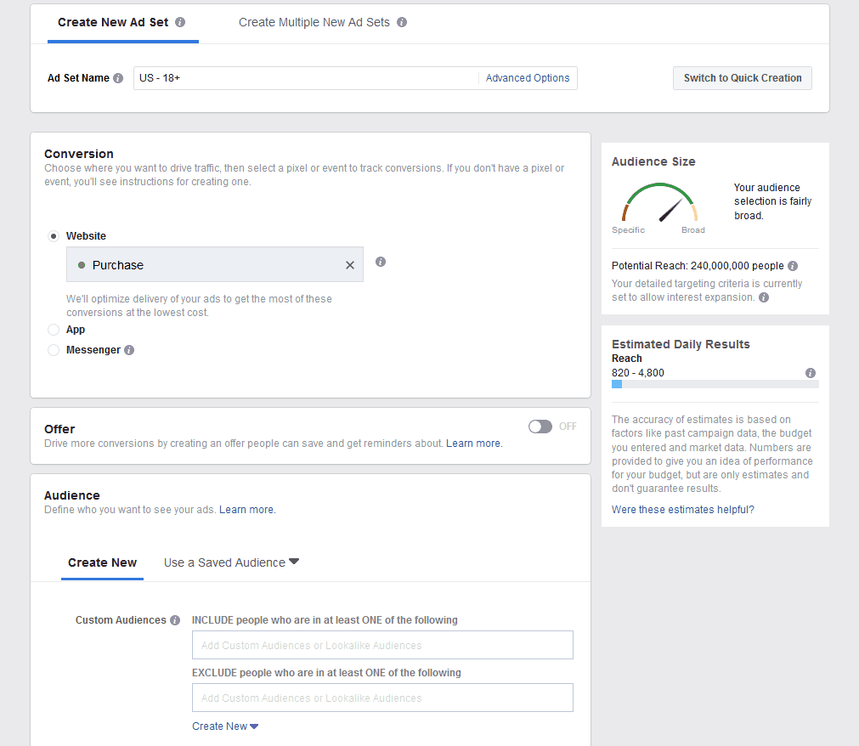Follow Learn more link in Audience section

tap(246, 510)
